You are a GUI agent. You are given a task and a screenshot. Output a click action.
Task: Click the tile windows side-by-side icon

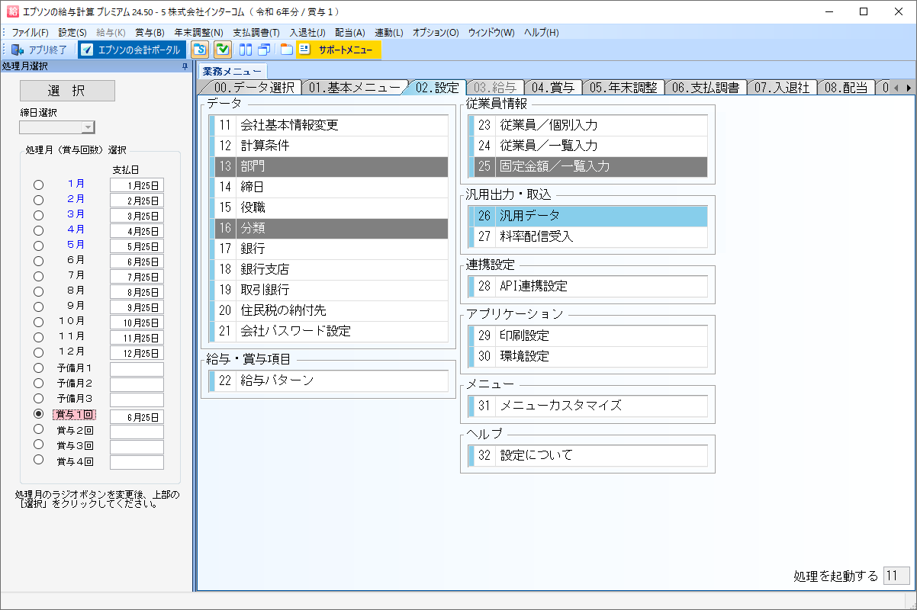click(x=245, y=50)
